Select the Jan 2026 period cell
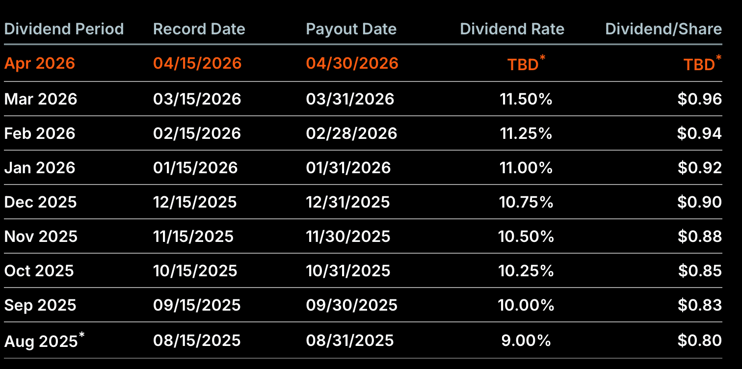742x369 pixels. tap(40, 168)
